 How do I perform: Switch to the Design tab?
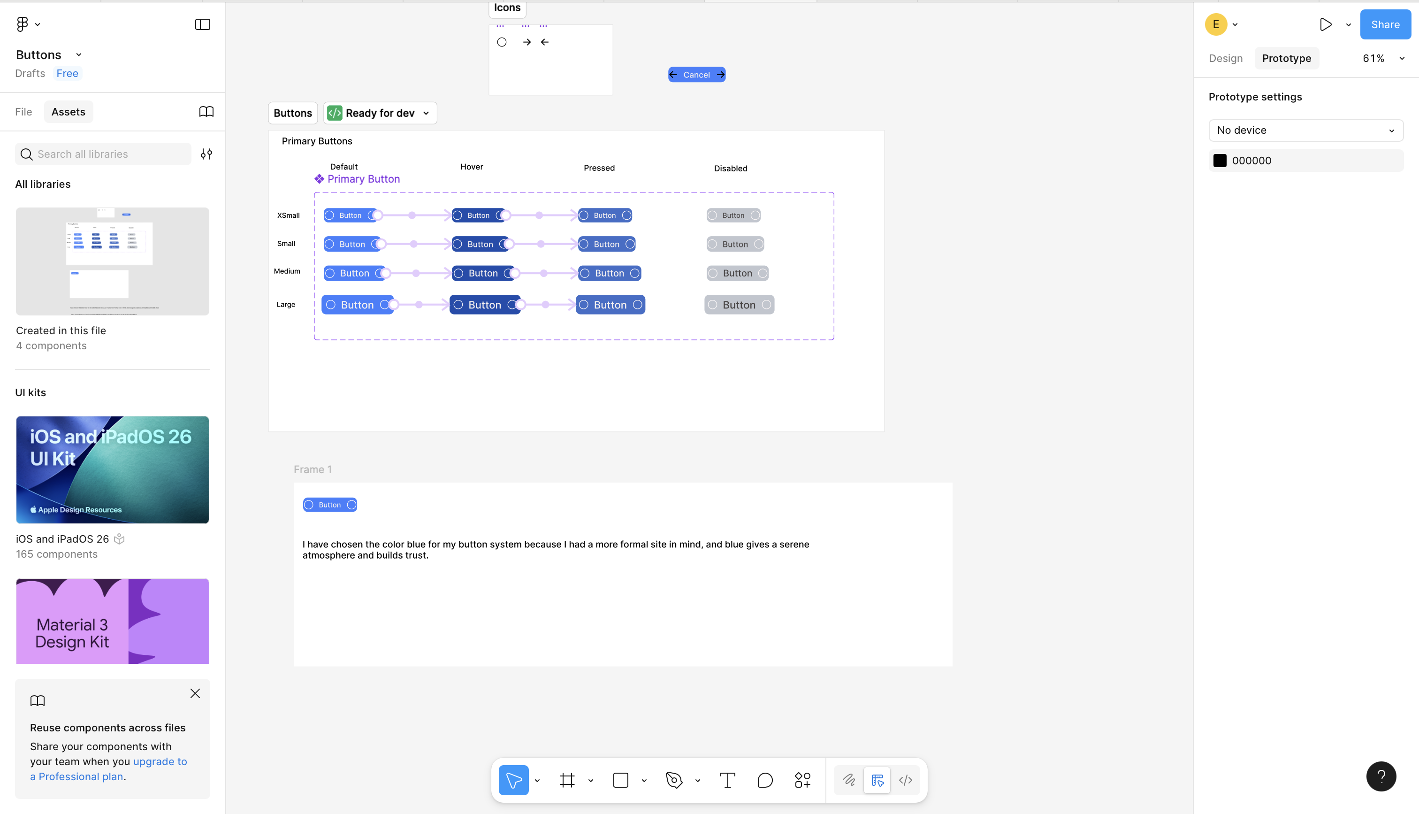pyautogui.click(x=1226, y=58)
